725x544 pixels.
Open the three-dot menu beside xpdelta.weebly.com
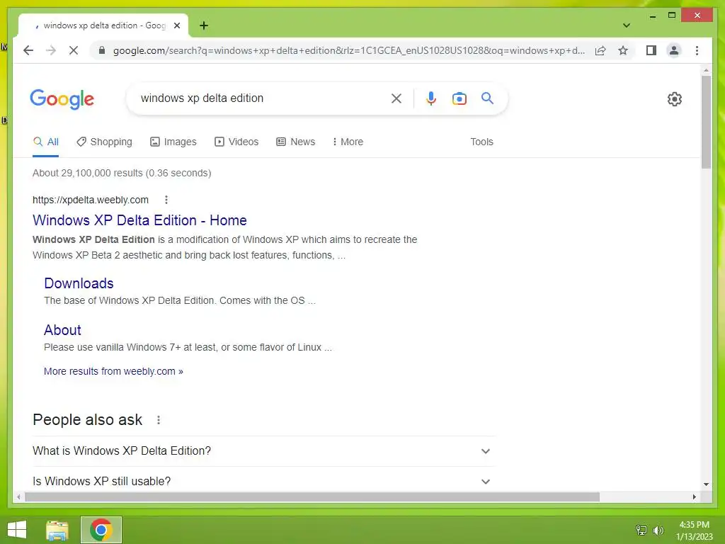tap(166, 200)
